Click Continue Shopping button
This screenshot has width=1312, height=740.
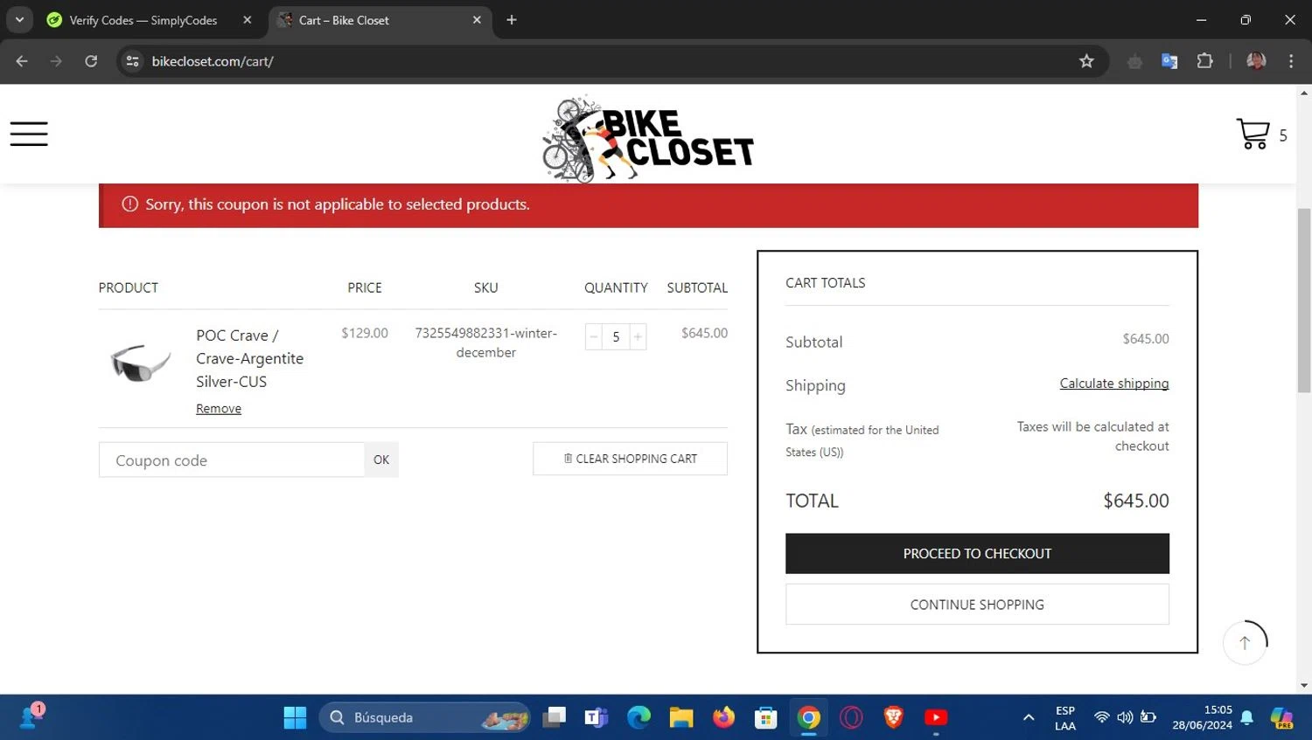pos(977,605)
